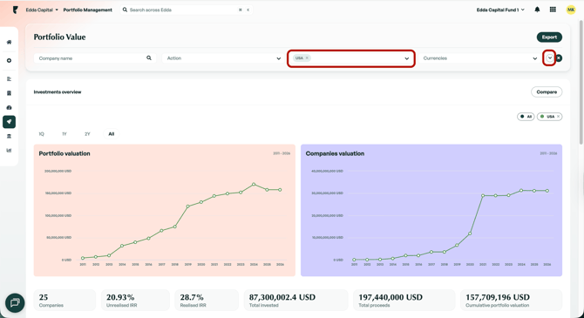
Task: Click the global search magnifier icon
Action: point(125,10)
